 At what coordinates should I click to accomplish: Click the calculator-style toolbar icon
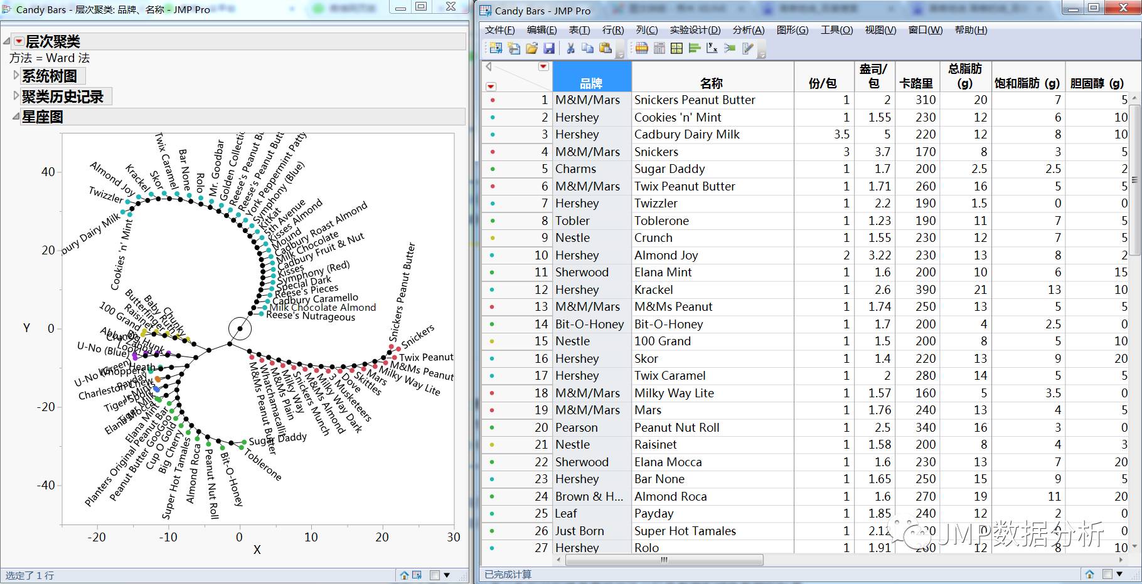coord(659,48)
